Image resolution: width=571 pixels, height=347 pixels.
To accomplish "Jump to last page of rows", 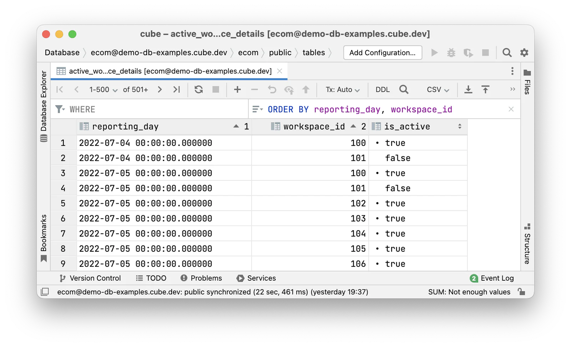I will (177, 90).
